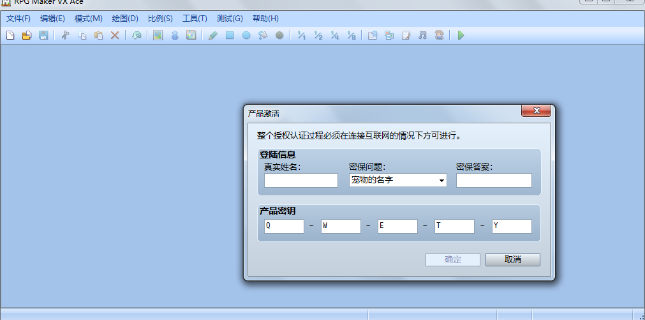
Task: Click the Cut scissors icon
Action: point(65,35)
